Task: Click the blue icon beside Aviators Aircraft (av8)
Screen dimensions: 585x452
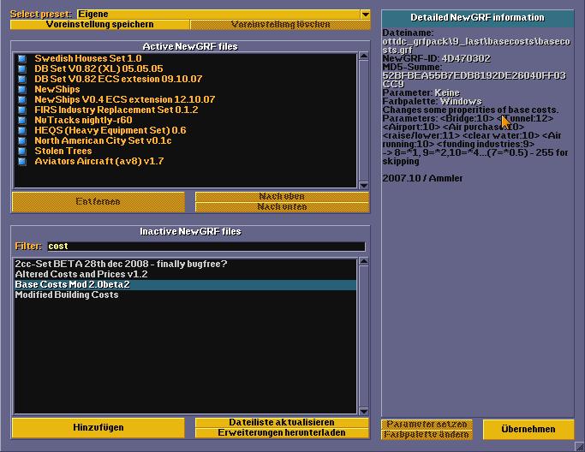Action: pos(22,161)
